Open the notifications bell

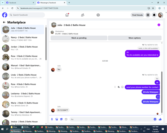154,15
